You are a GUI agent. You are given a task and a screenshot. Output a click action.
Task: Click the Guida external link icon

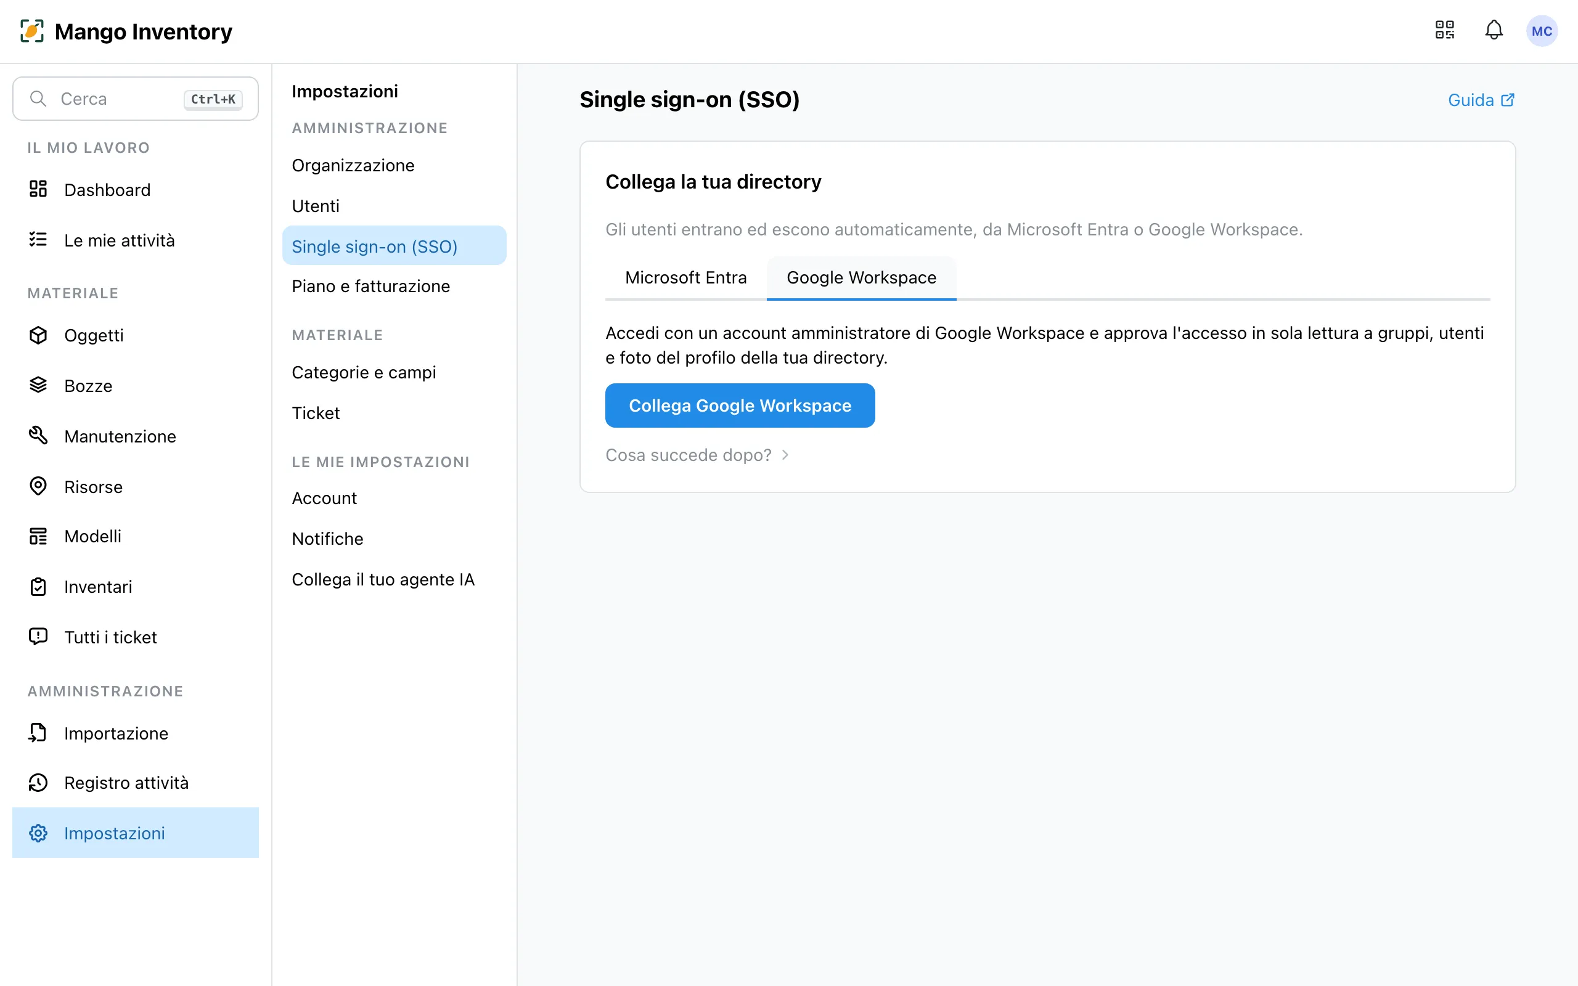tap(1508, 100)
